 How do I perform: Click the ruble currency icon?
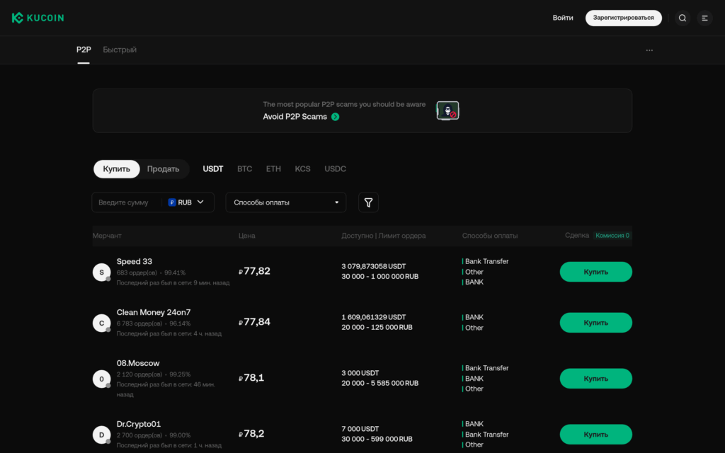point(172,202)
